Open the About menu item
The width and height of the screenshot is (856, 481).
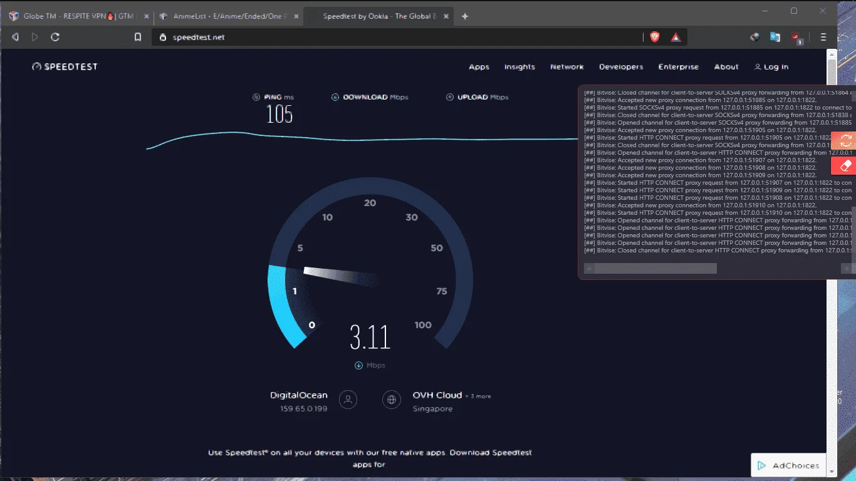point(726,67)
